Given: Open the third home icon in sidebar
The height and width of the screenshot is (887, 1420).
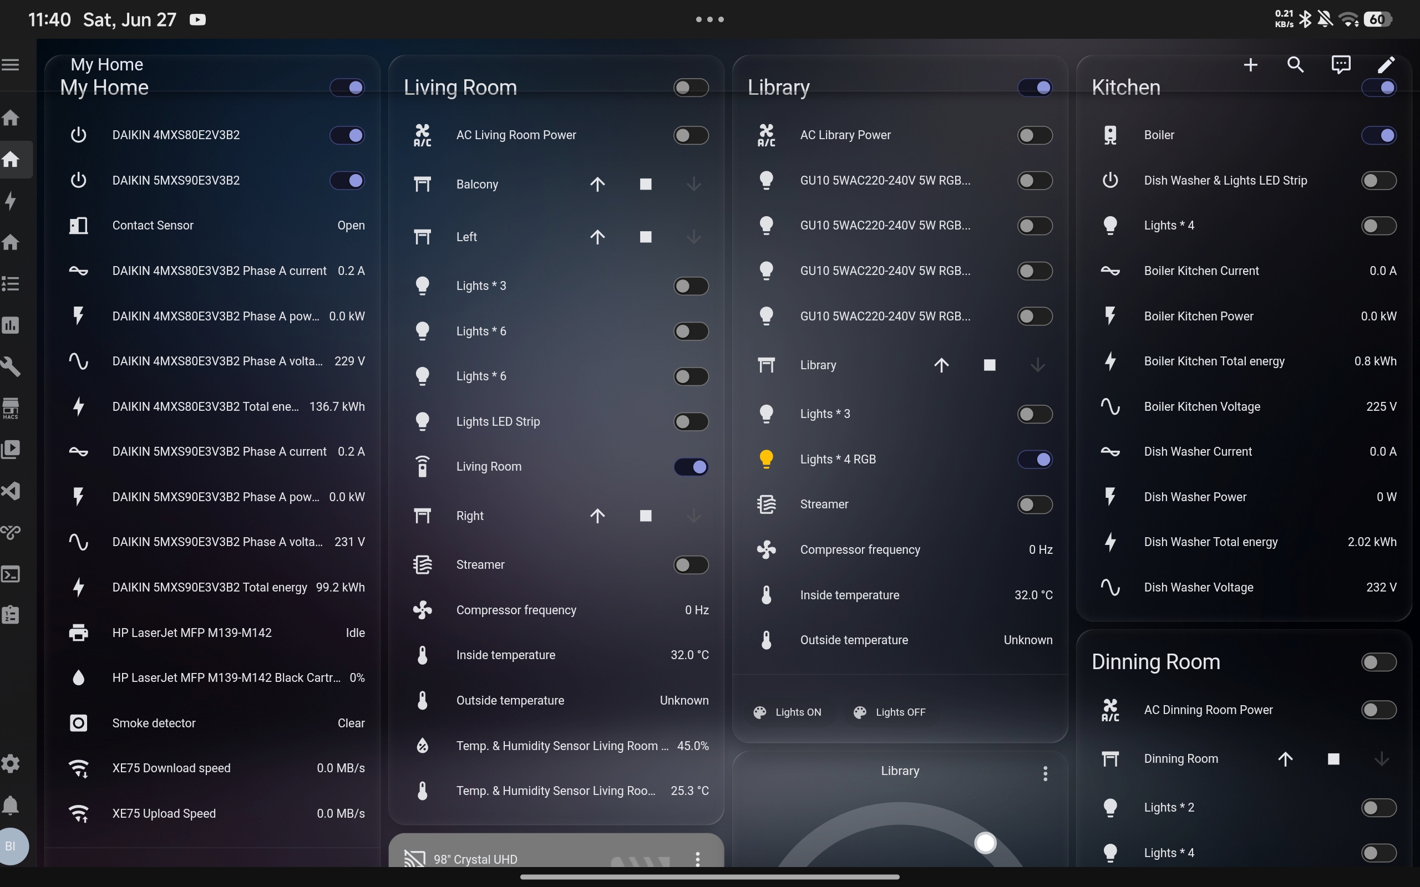Looking at the screenshot, I should [x=11, y=242].
